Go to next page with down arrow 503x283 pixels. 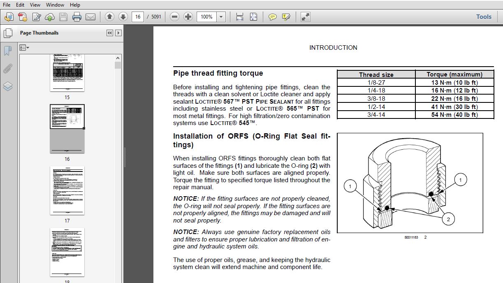pyautogui.click(x=123, y=17)
